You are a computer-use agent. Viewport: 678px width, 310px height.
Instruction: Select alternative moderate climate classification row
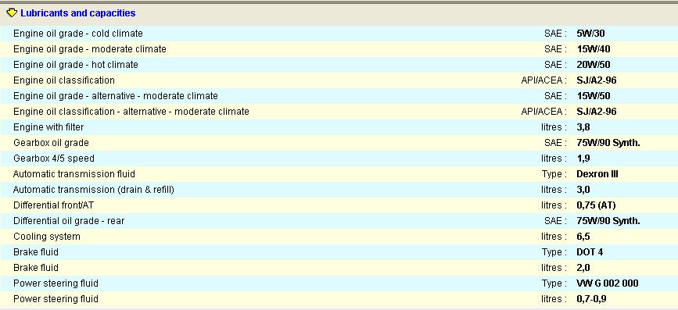point(339,112)
